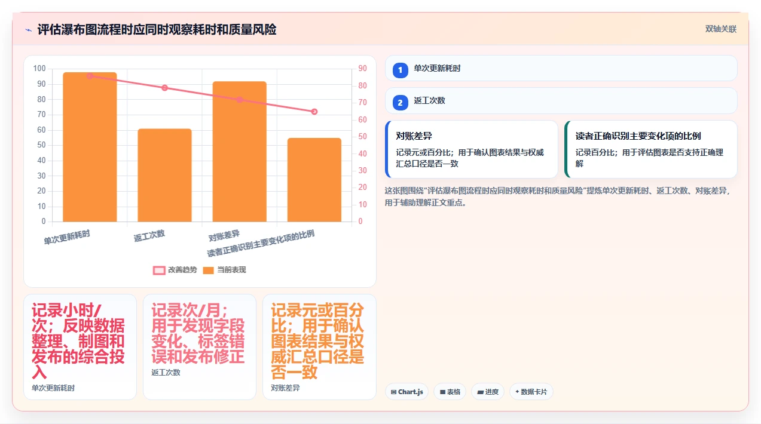Select the 返工次数 list row
Image resolution: width=761 pixels, height=424 pixels.
(561, 100)
